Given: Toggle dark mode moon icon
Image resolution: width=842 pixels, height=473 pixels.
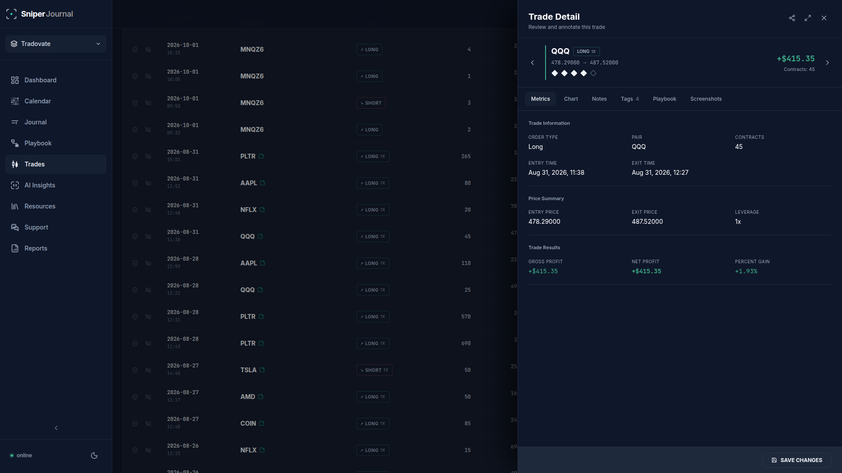Looking at the screenshot, I should point(94,455).
